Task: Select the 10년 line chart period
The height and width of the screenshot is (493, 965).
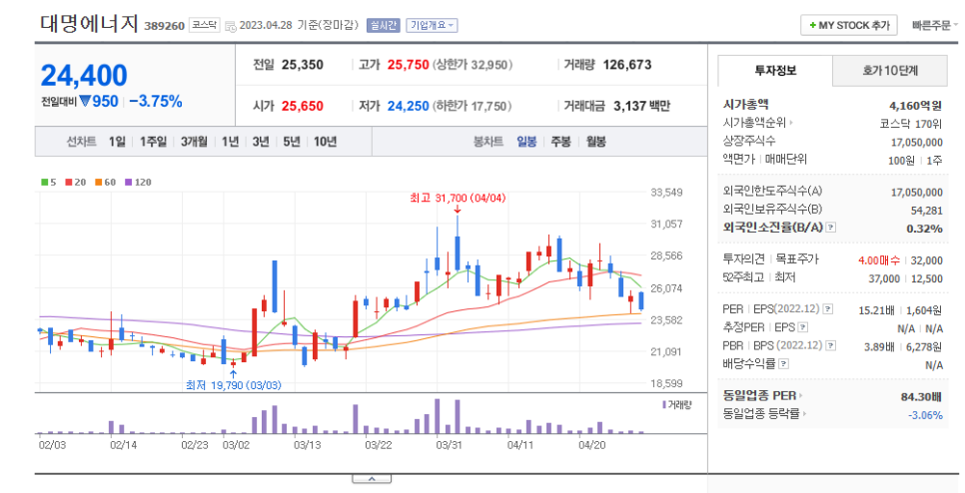Action: coord(325,142)
